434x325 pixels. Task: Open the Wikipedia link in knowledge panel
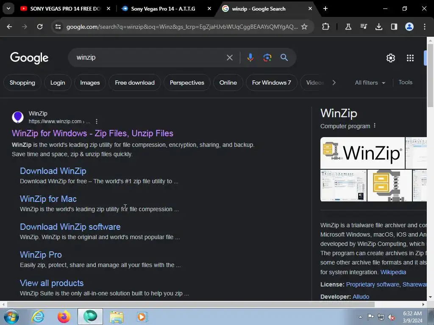click(x=393, y=272)
